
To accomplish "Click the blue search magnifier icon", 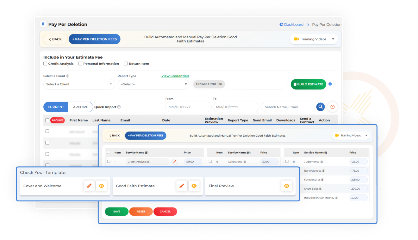I will 320,107.
